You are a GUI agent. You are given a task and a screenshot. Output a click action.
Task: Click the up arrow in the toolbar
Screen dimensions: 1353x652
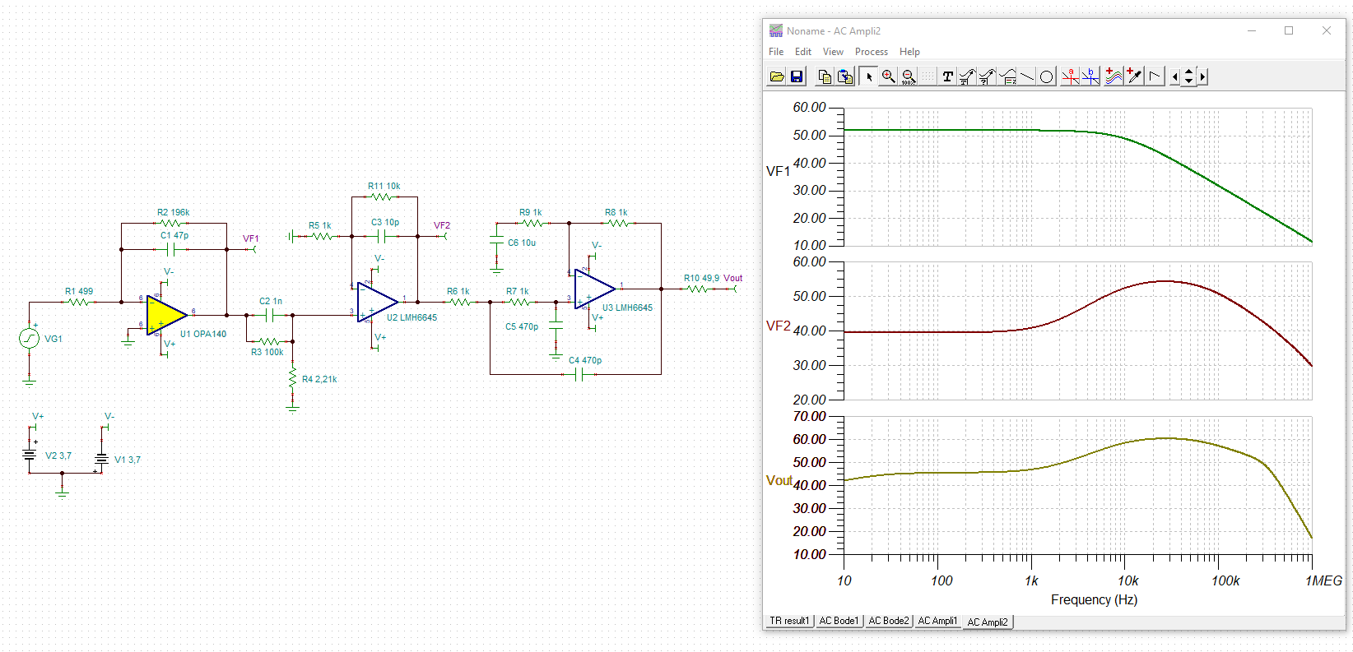pos(1188,72)
